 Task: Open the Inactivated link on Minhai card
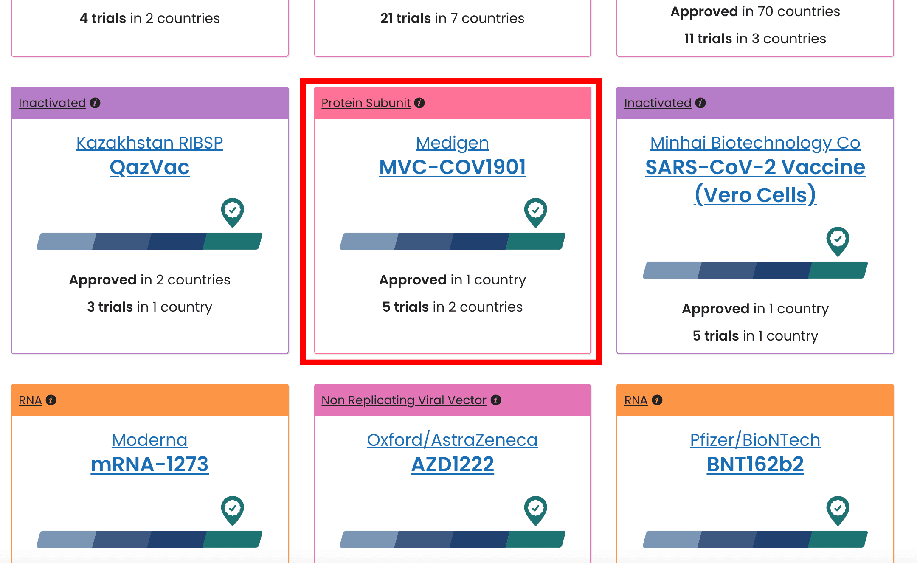(658, 103)
